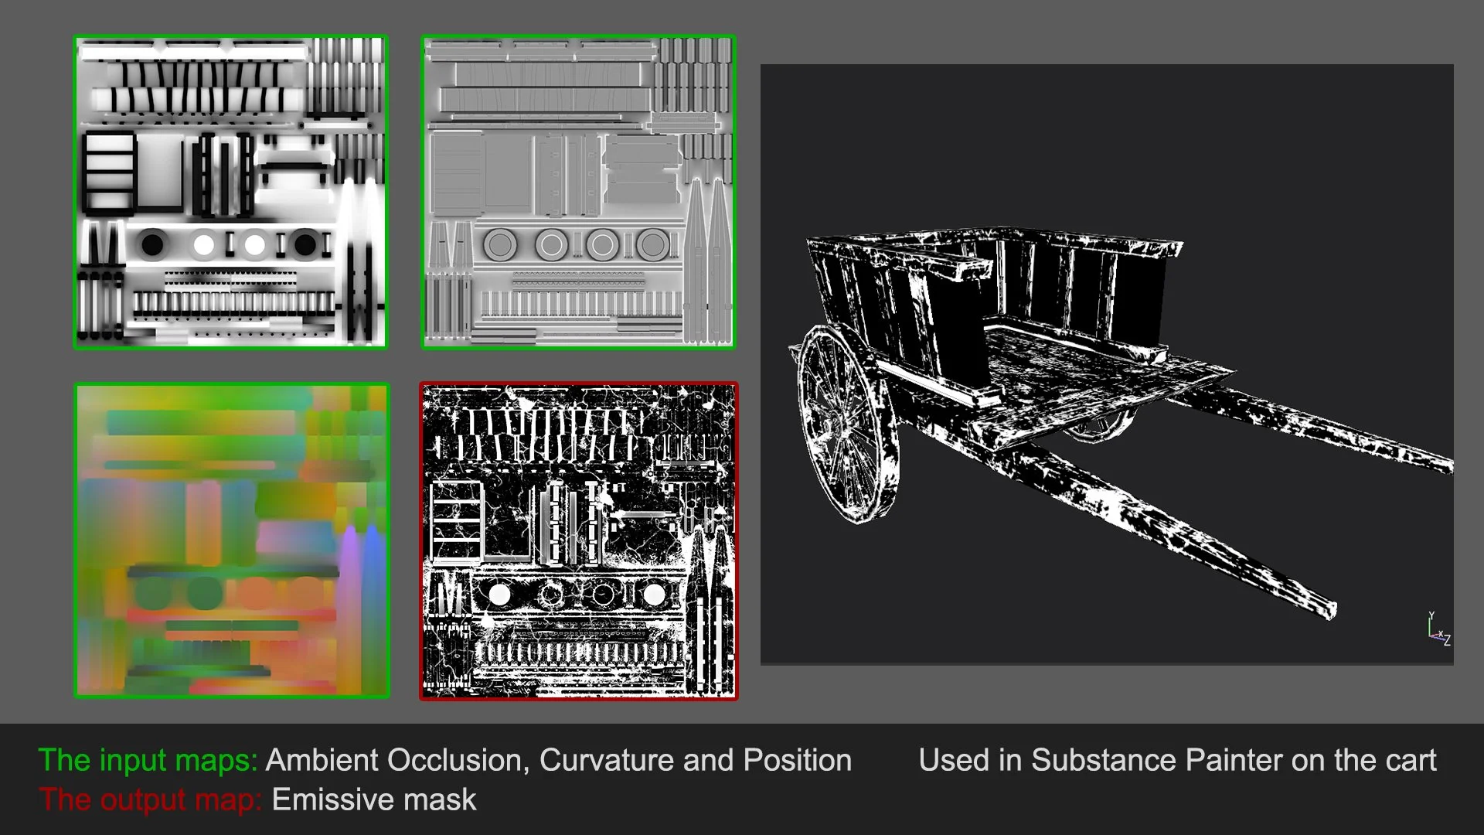Select the Ambient Occlusion map thumbnail

pyautogui.click(x=230, y=192)
